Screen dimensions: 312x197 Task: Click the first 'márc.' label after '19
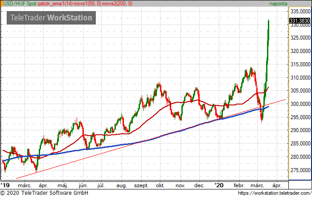(25, 186)
